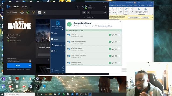Open Play options gear in Battle.net
The height and width of the screenshot is (96, 172).
pos(30,66)
